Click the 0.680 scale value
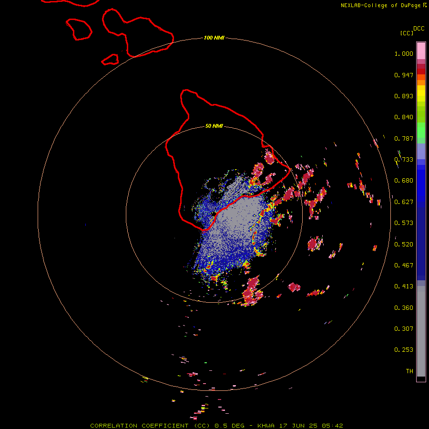 [x=404, y=181]
